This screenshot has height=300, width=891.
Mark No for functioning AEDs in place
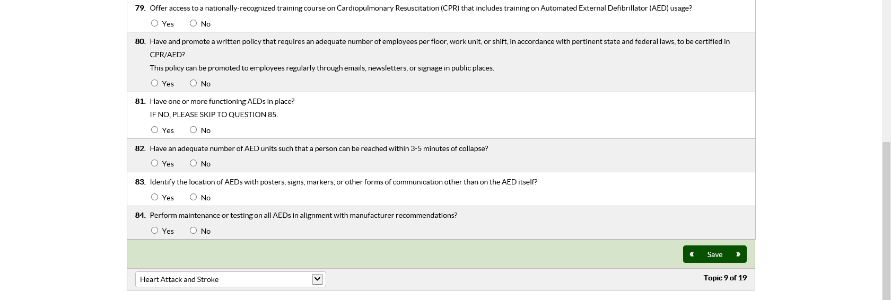click(193, 130)
